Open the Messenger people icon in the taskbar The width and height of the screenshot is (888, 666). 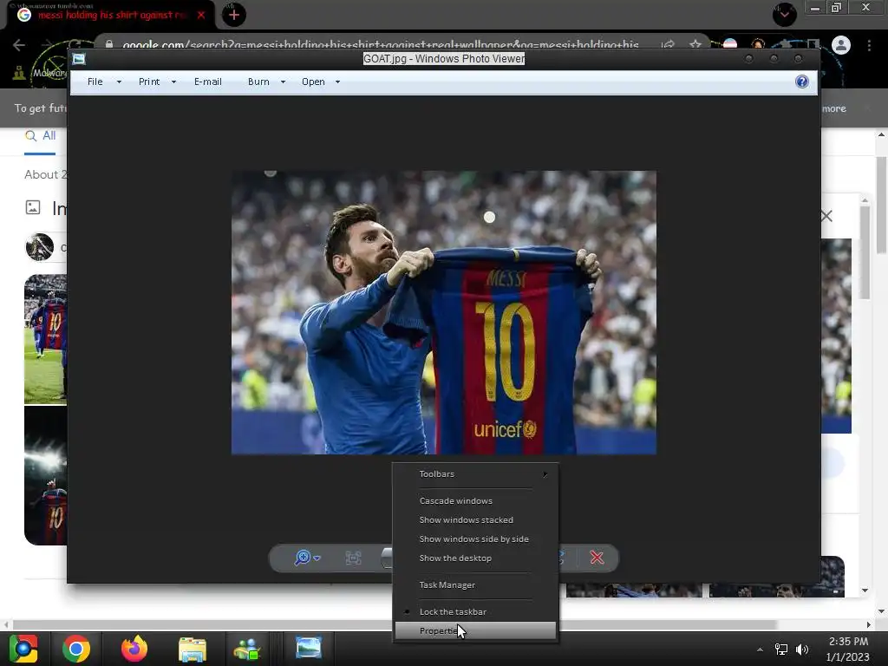coord(247,649)
